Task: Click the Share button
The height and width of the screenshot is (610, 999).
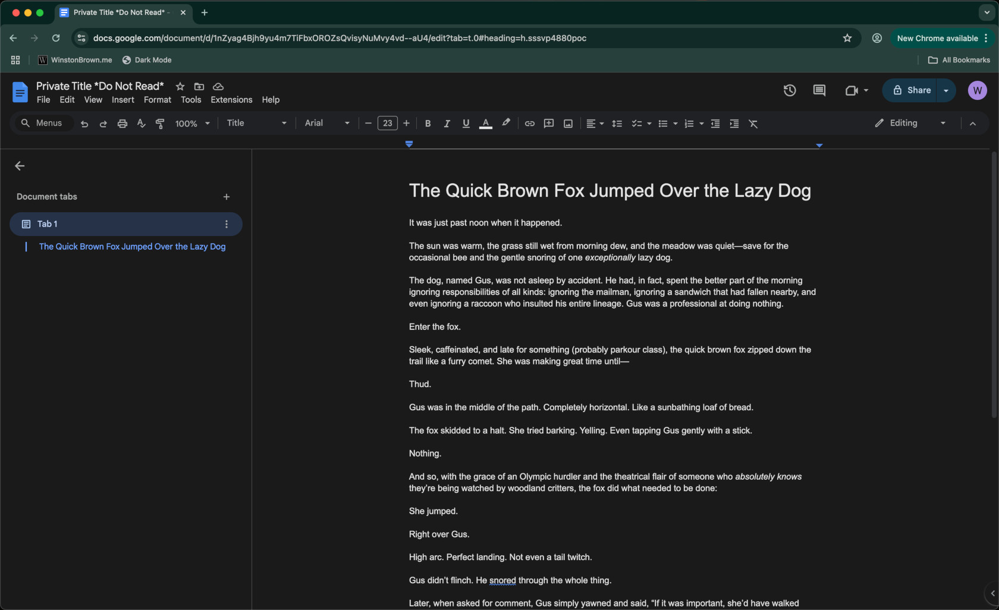Action: coord(910,90)
